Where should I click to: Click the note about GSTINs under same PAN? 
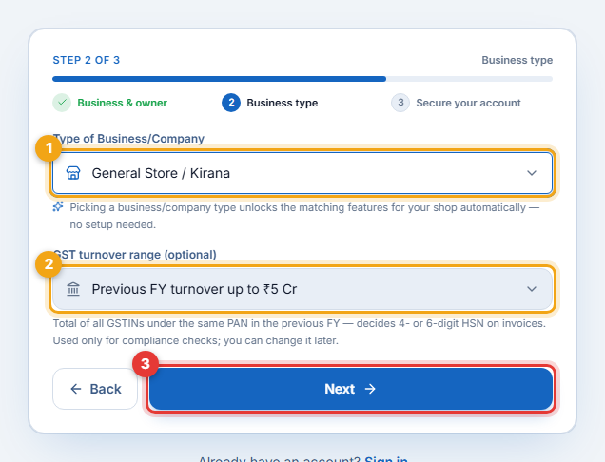click(x=300, y=332)
